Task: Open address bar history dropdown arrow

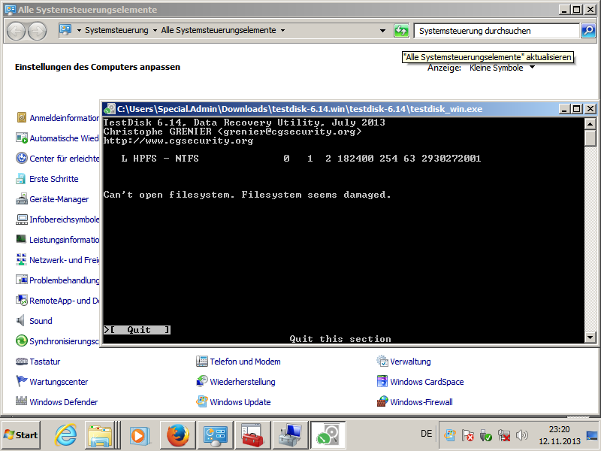Action: coord(382,31)
